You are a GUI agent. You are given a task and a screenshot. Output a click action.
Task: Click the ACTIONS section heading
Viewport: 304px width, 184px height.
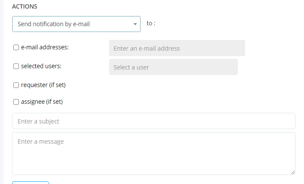24,7
